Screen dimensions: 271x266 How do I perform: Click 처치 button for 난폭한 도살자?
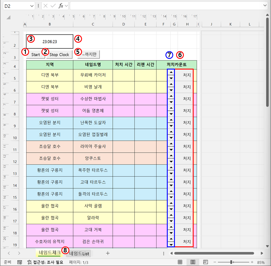(x=184, y=123)
